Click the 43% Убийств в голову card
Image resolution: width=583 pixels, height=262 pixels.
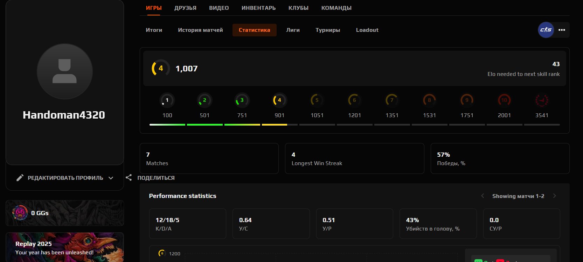point(438,224)
